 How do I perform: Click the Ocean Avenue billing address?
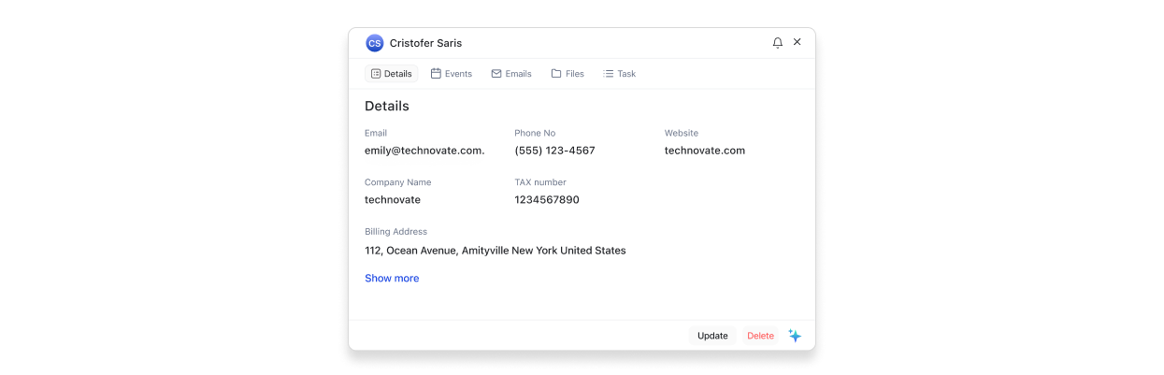pyautogui.click(x=495, y=251)
